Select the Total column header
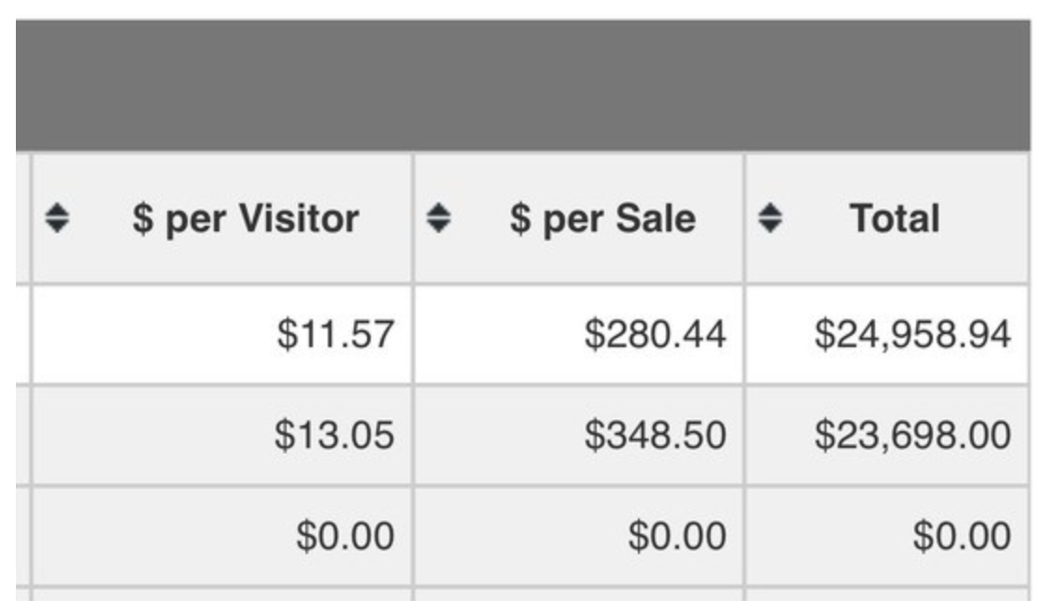Viewport: 1059px width, 614px height. click(887, 218)
